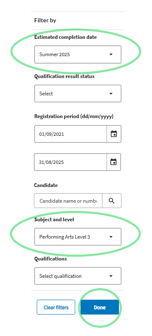The width and height of the screenshot is (152, 336).
Task: Click the Estimated completion date label
Action: tap(65, 37)
